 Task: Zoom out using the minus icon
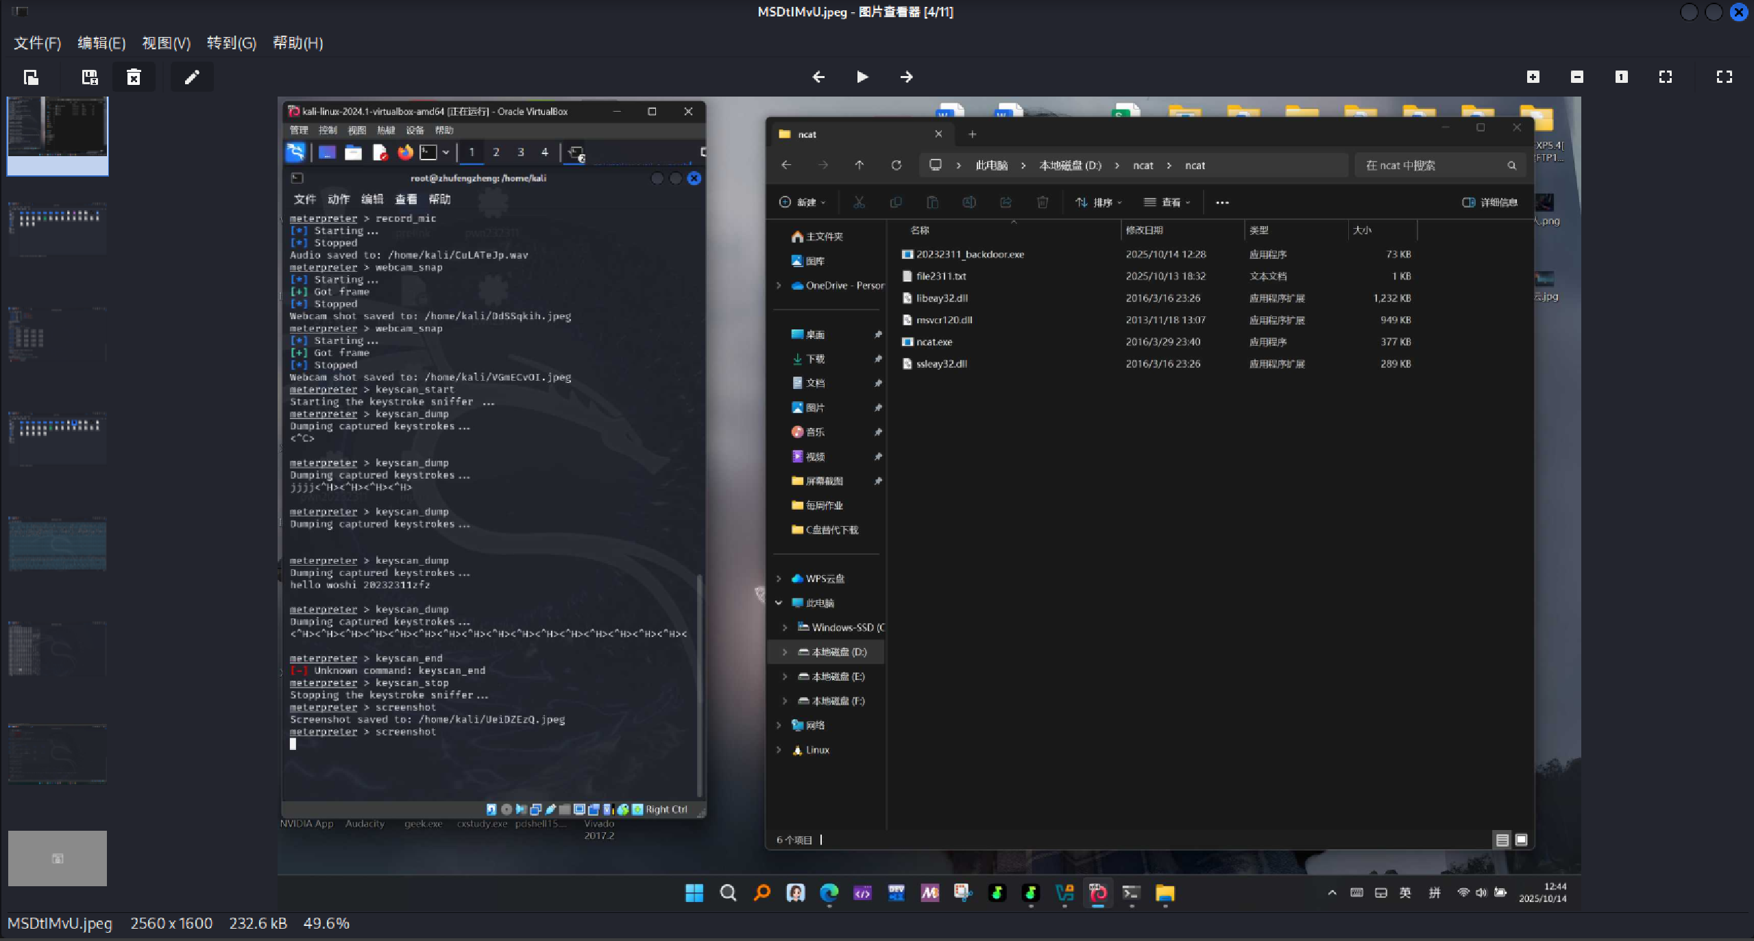pyautogui.click(x=1577, y=77)
